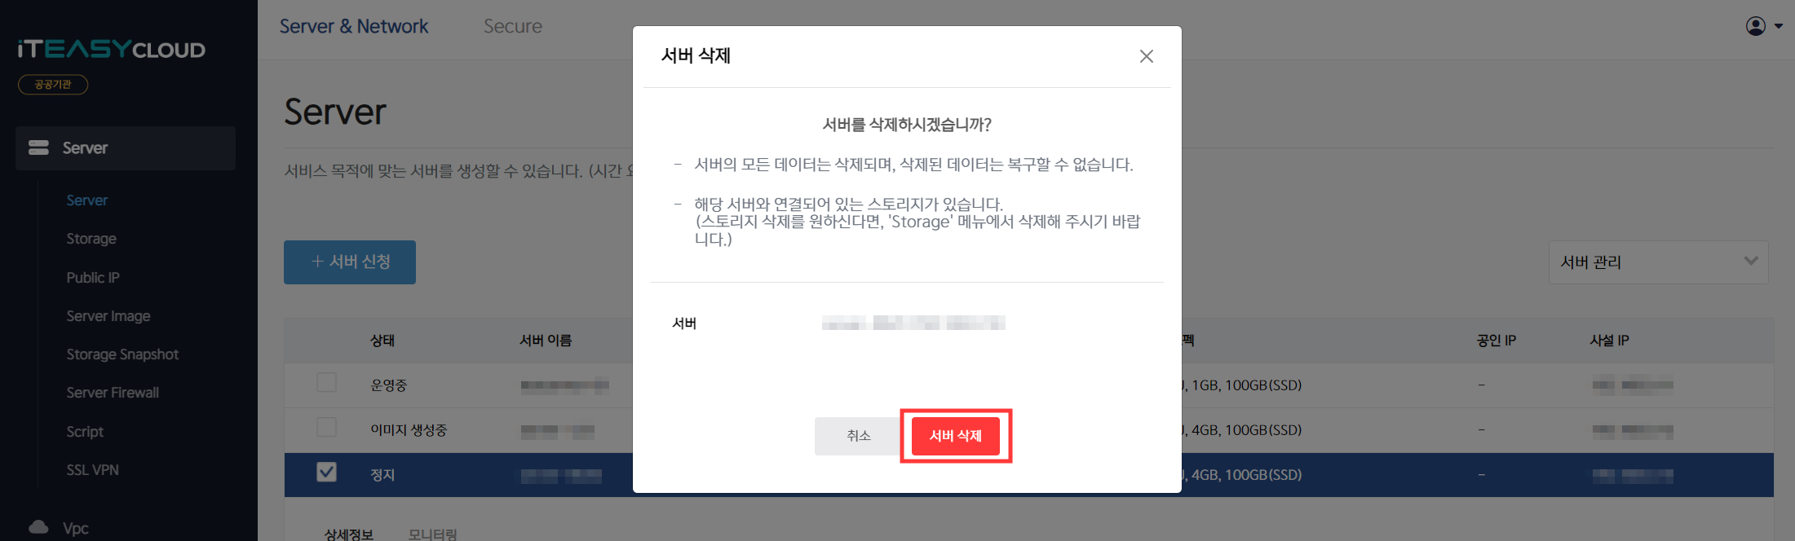Go to Server Firewall menu item
The width and height of the screenshot is (1795, 541).
[113, 393]
